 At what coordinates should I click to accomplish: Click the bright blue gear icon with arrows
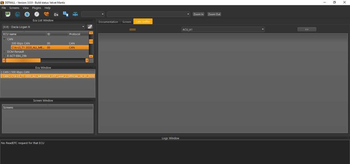(27, 14)
